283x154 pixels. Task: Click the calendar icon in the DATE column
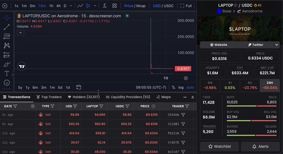pyautogui.click(x=32, y=106)
